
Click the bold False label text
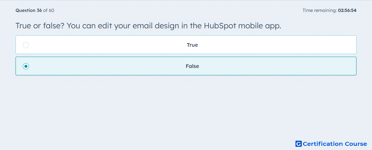click(x=192, y=66)
